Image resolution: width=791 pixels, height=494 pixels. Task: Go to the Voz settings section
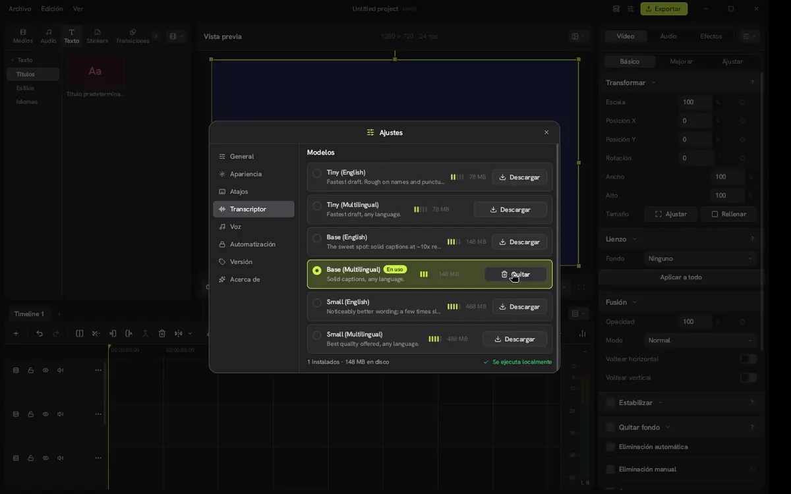[254, 227]
